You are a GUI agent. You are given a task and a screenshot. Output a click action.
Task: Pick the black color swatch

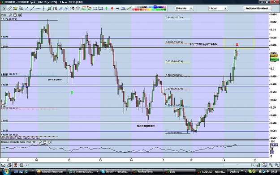145,7
